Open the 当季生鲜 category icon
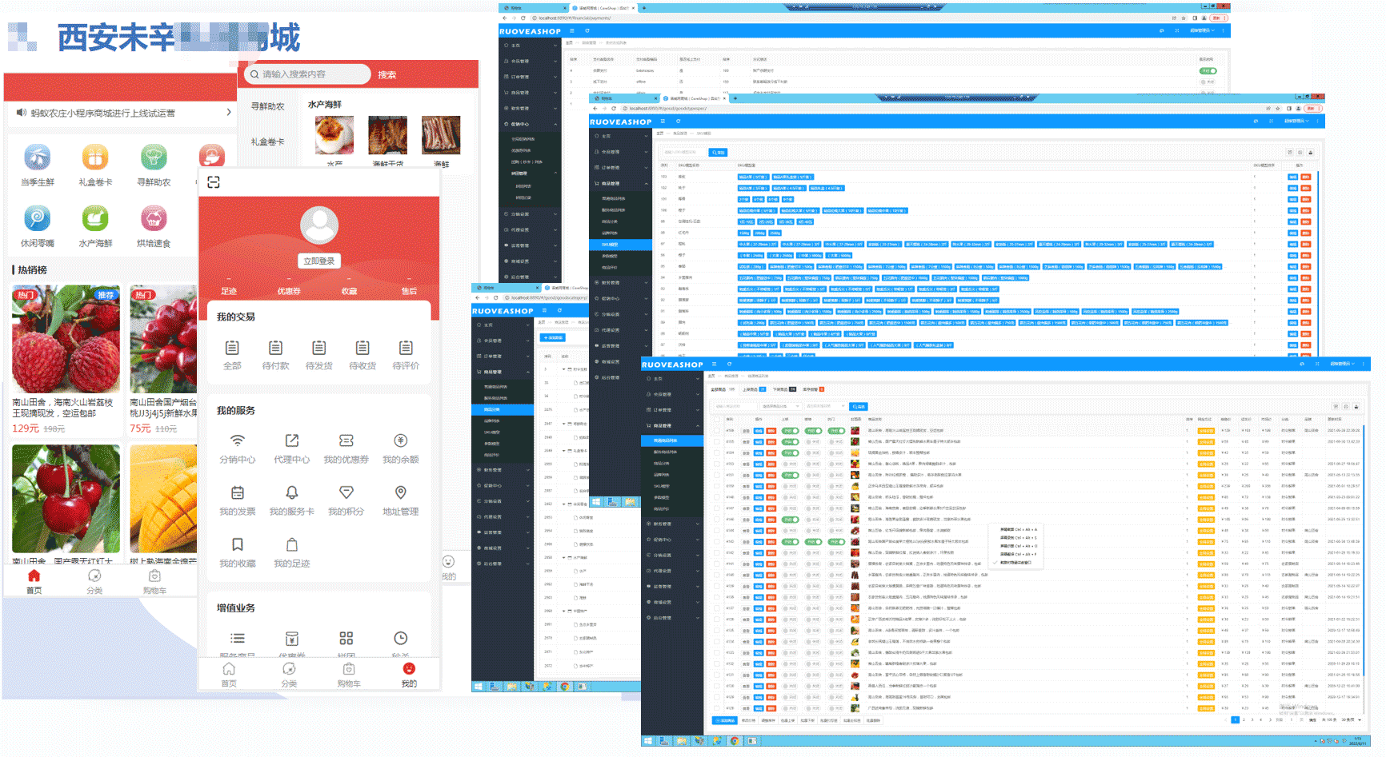The width and height of the screenshot is (1386, 757). click(x=37, y=157)
